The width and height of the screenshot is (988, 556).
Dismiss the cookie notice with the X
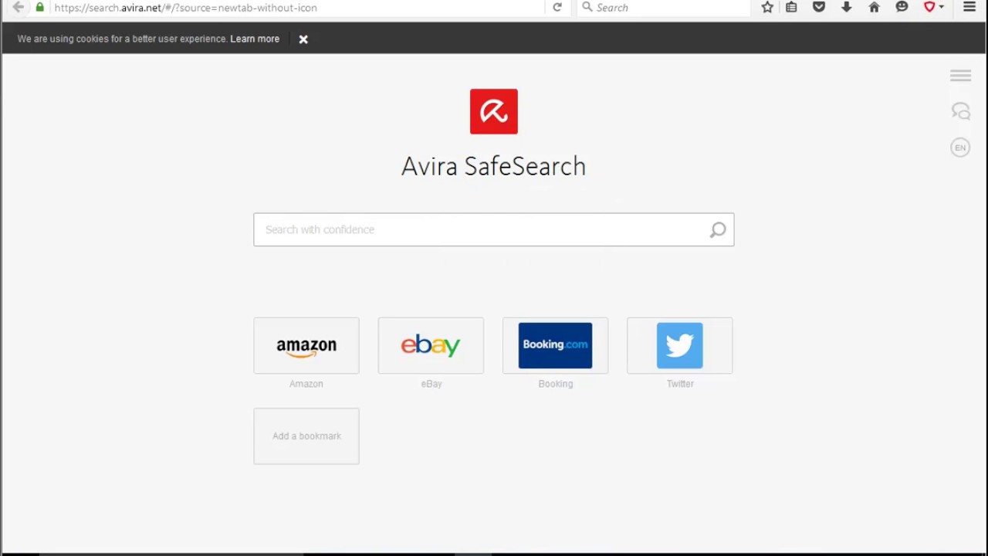click(303, 39)
